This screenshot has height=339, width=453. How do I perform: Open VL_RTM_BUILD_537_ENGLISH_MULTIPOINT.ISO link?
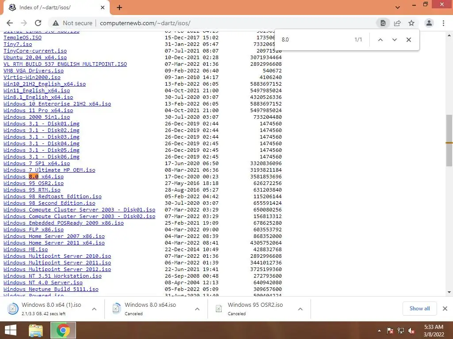point(65,64)
